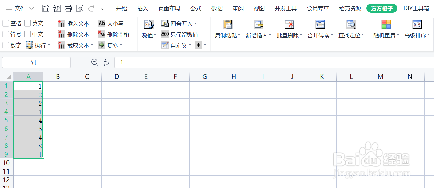Click the Print icon in quick toolbar
This screenshot has width=434, height=188.
68,8
